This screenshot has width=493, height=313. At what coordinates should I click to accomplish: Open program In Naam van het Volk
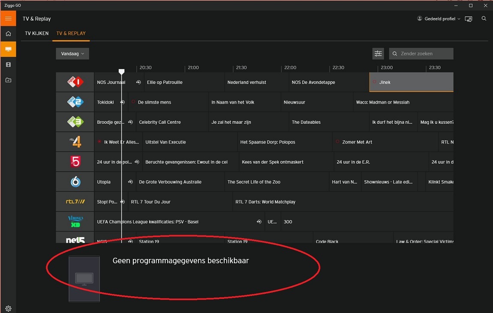pyautogui.click(x=245, y=102)
